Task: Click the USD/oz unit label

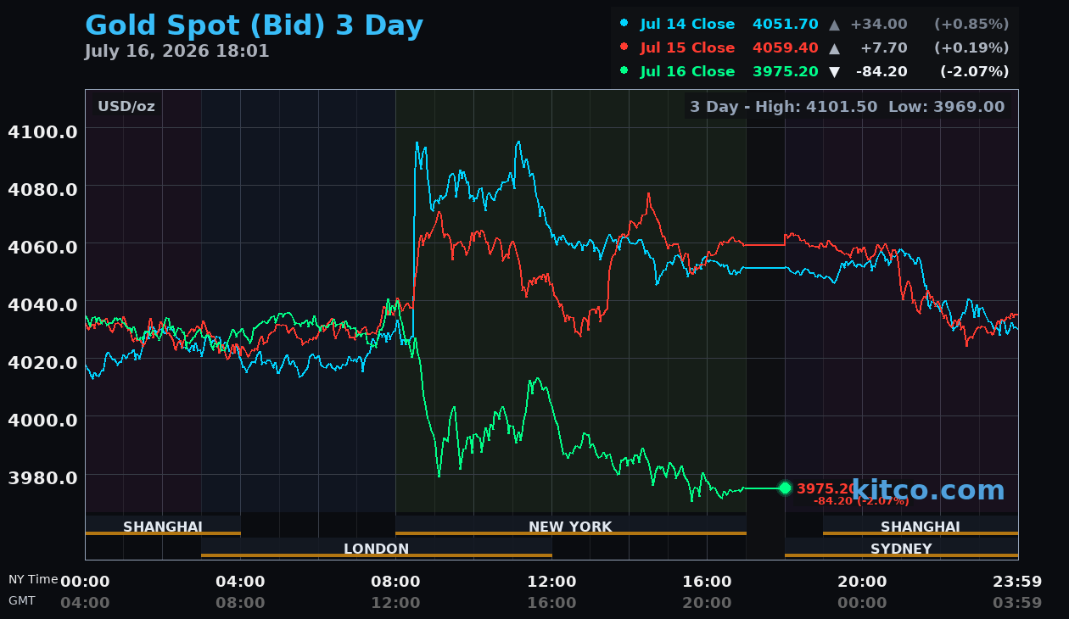Action: click(x=126, y=107)
